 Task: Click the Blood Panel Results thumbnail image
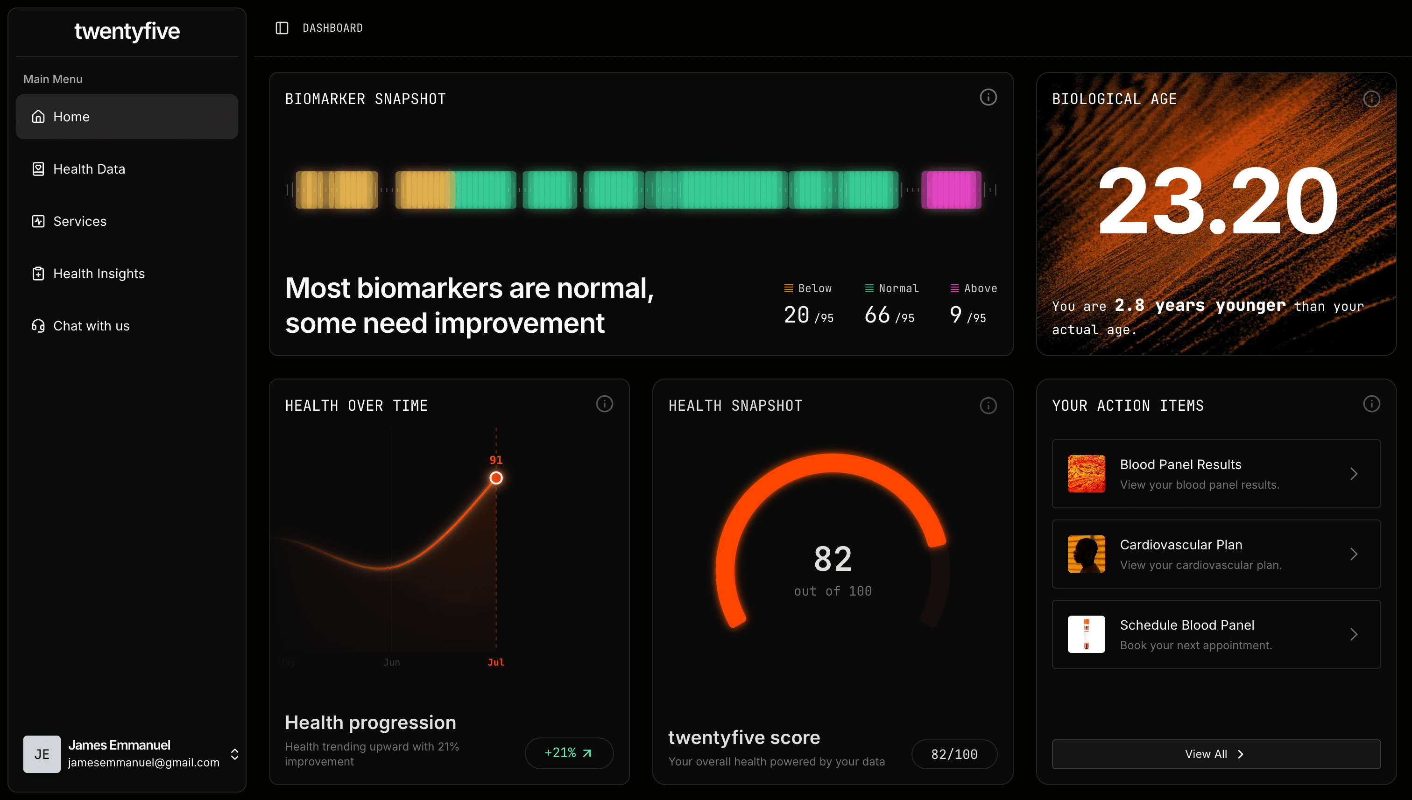[1086, 474]
